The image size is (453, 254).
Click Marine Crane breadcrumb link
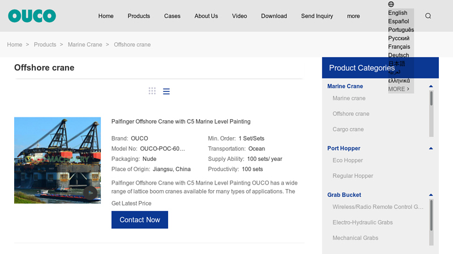pos(85,45)
